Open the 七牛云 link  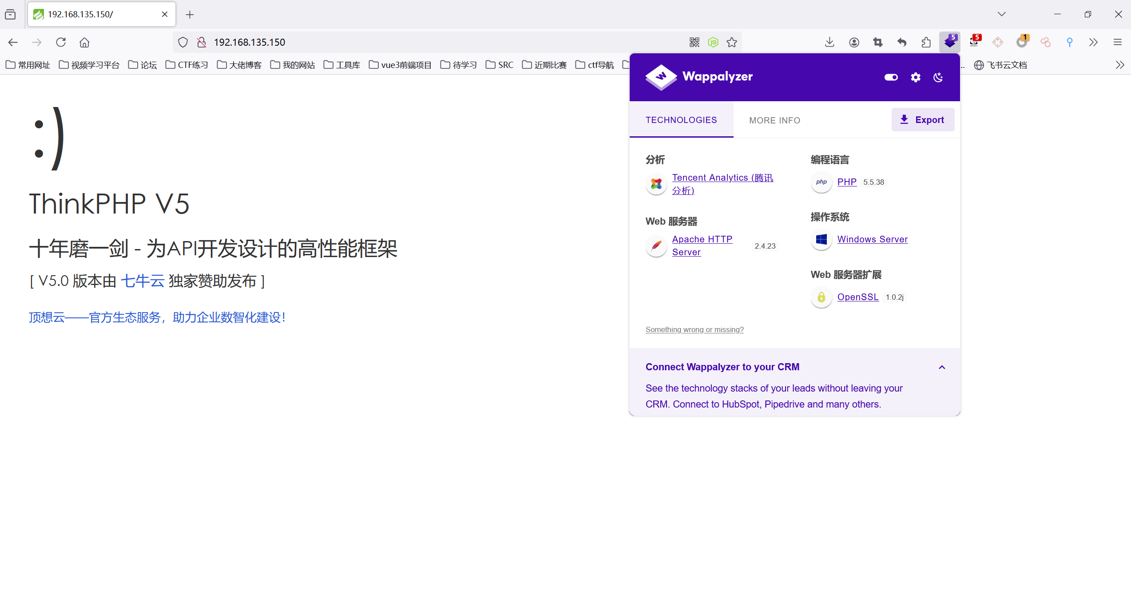click(x=143, y=281)
